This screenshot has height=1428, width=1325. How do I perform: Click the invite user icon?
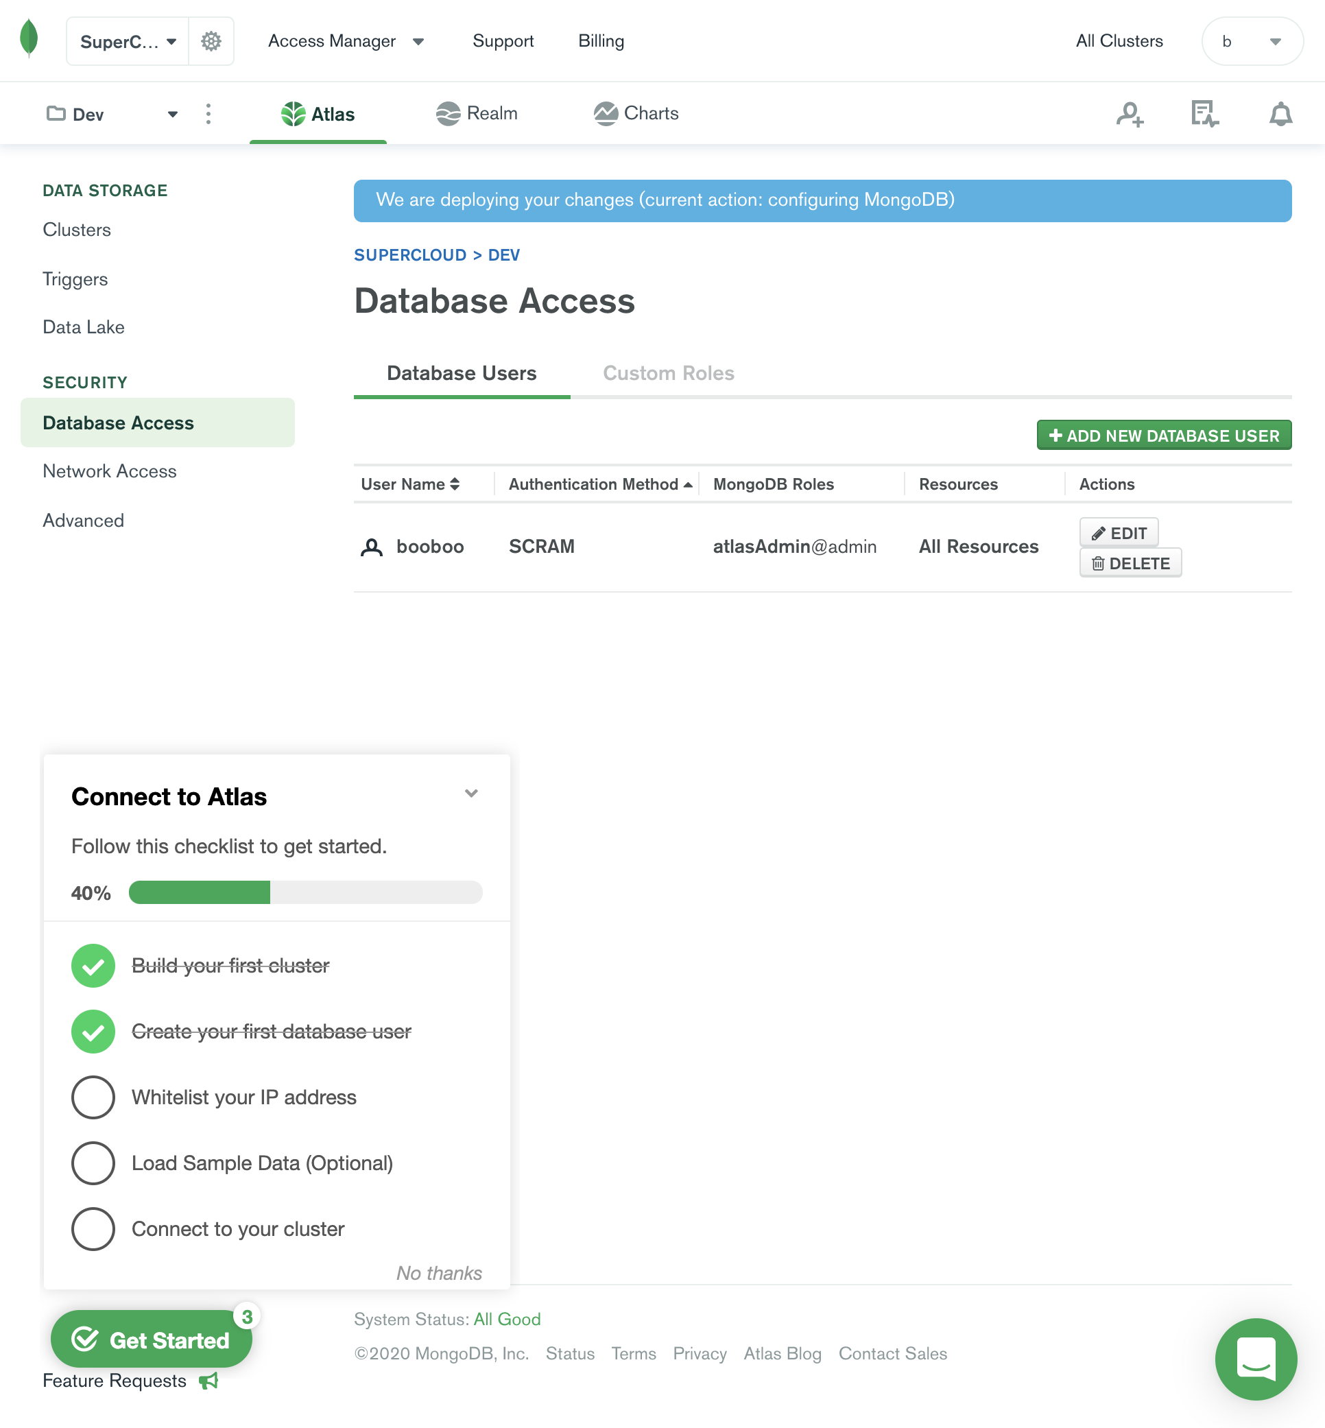[x=1130, y=114]
